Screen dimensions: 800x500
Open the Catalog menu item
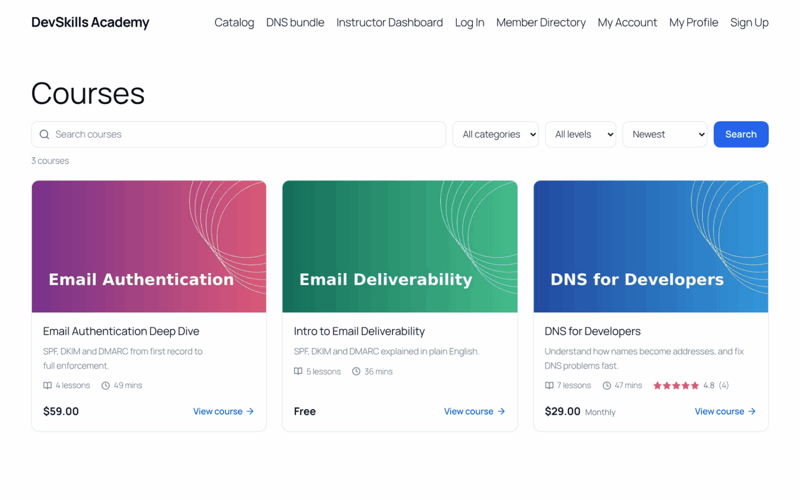234,22
